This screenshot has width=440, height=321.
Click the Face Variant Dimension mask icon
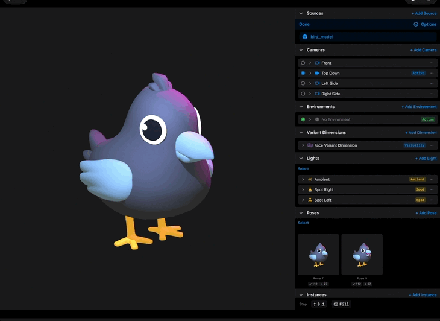tap(310, 145)
